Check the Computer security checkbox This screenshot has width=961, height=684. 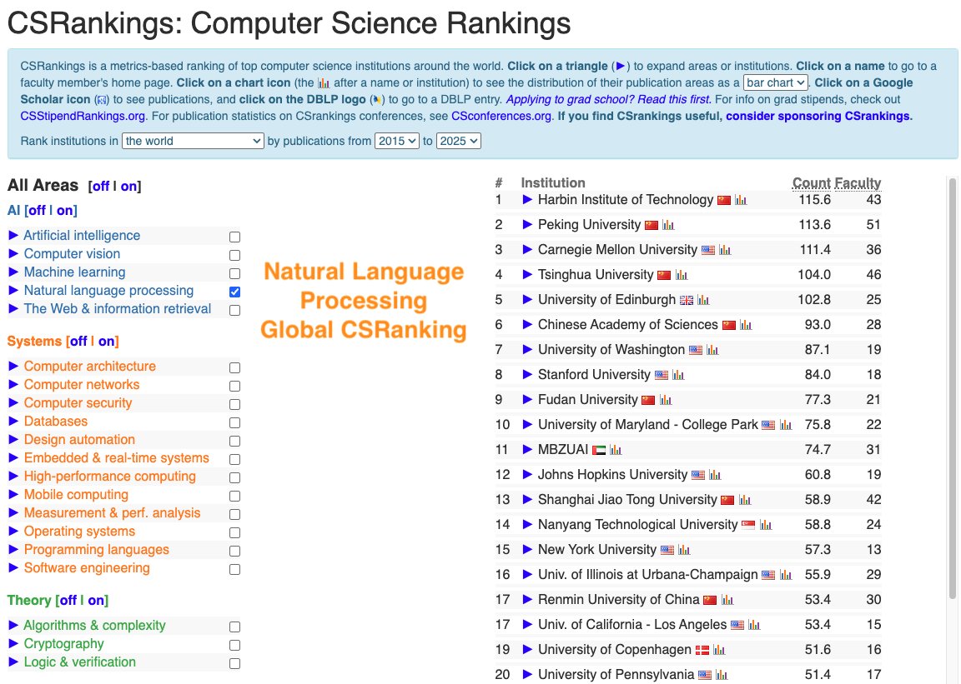coord(234,403)
